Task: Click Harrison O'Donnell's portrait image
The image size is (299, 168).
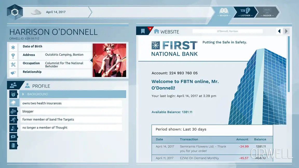Action: click(x=109, y=60)
